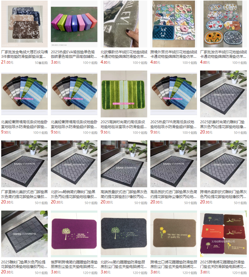Image resolution: width=249 pixels, height=277 pixels.
Task: Open the six 3D cartoon floral mats image
Action: point(174,24)
